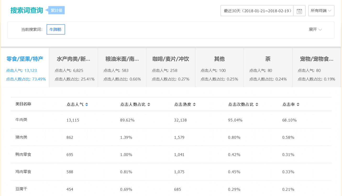
Task: Expand the search filters with 展开
Action: 315,30
